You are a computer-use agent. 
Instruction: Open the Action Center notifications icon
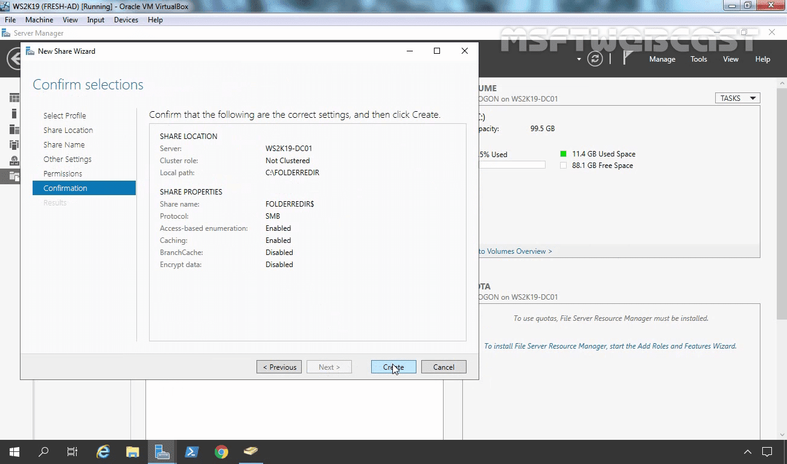click(767, 451)
